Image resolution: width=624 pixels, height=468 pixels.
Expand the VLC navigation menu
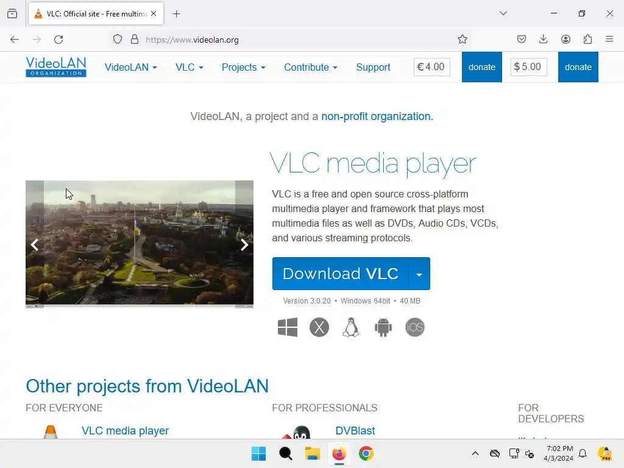[x=190, y=67]
